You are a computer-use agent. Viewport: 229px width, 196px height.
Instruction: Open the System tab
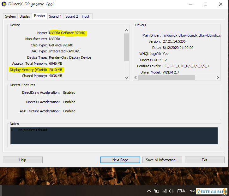point(10,16)
